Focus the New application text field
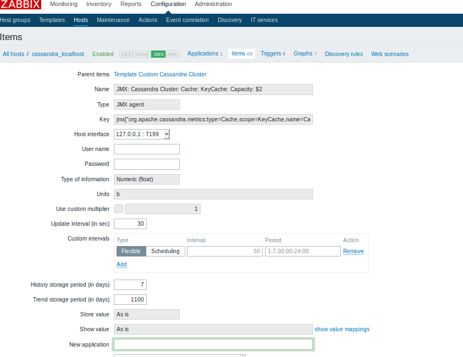Image resolution: width=463 pixels, height=357 pixels. [213, 344]
